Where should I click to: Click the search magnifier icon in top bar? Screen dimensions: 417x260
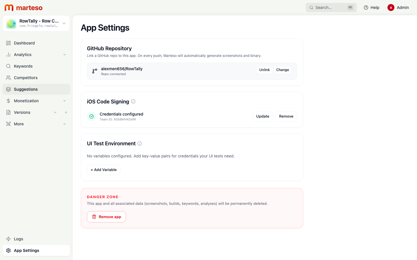click(311, 8)
